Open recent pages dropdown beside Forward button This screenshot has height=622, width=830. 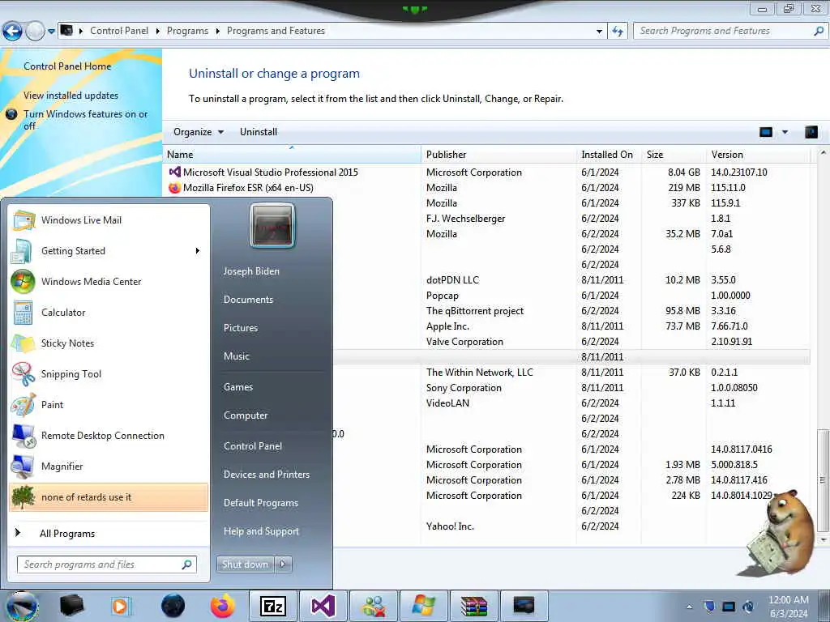tap(51, 32)
